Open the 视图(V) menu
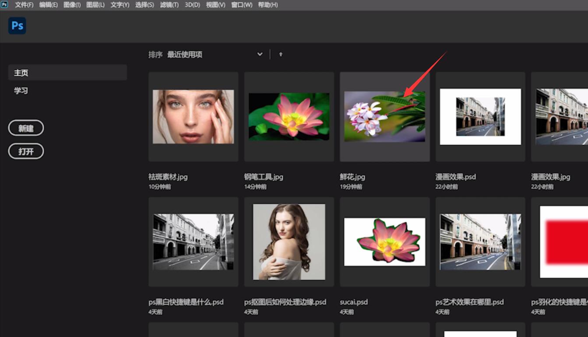 click(215, 5)
